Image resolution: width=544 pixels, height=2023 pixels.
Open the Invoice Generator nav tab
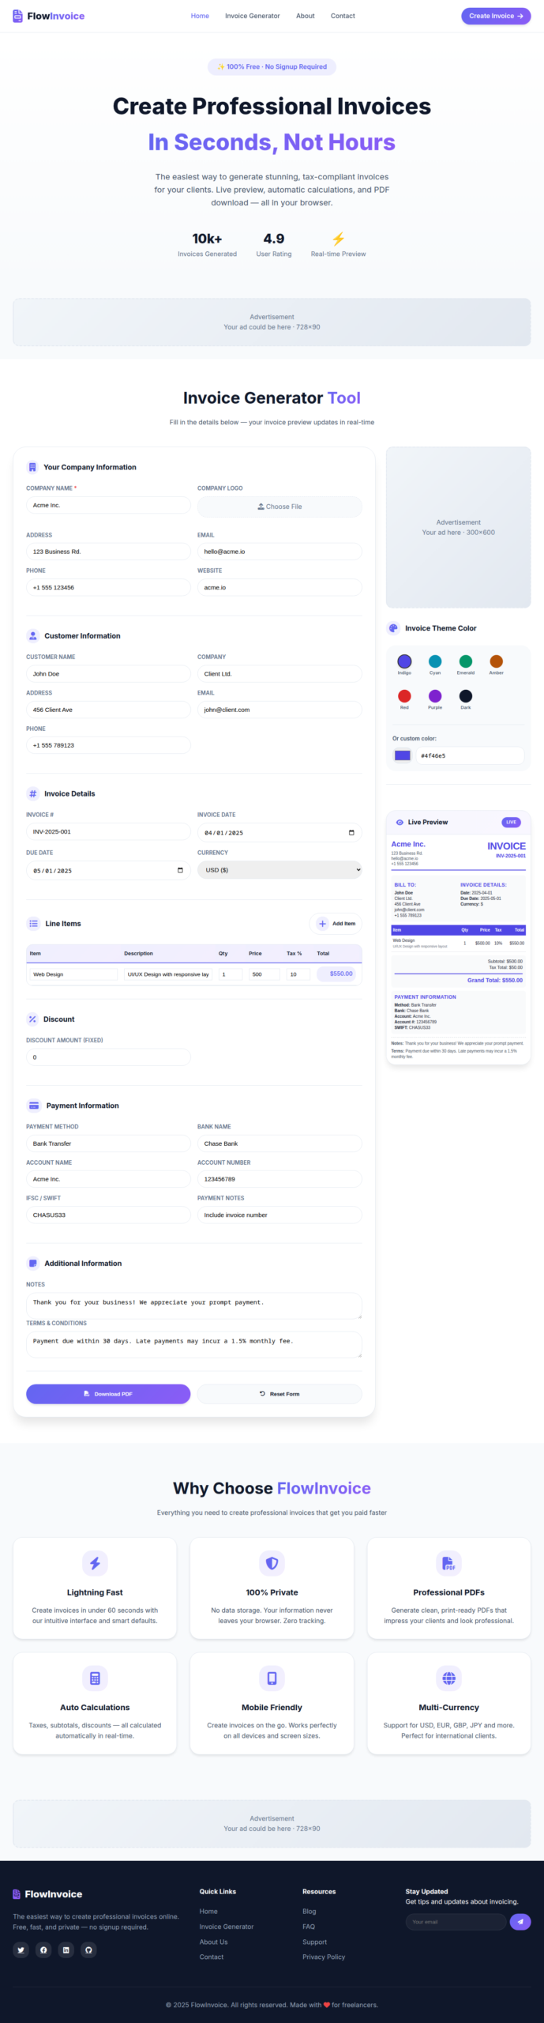tap(252, 16)
